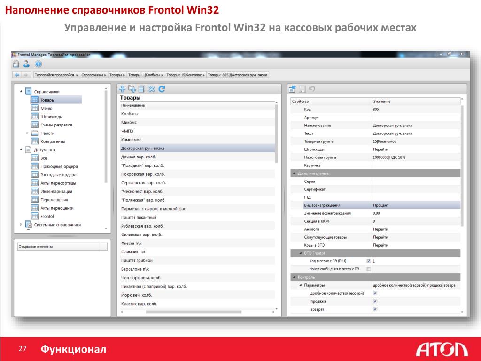Click the table icon next to Контрагенты
The height and width of the screenshot is (361, 481).
[x=35, y=141]
